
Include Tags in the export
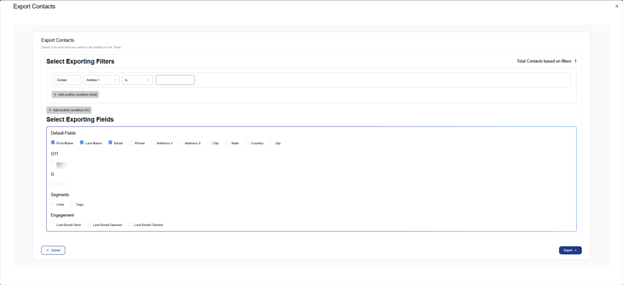pos(72,204)
